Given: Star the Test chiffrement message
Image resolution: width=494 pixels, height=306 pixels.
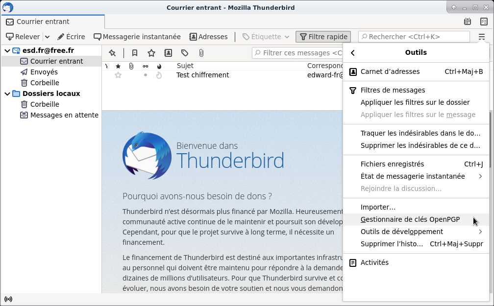Looking at the screenshot, I should tap(118, 75).
